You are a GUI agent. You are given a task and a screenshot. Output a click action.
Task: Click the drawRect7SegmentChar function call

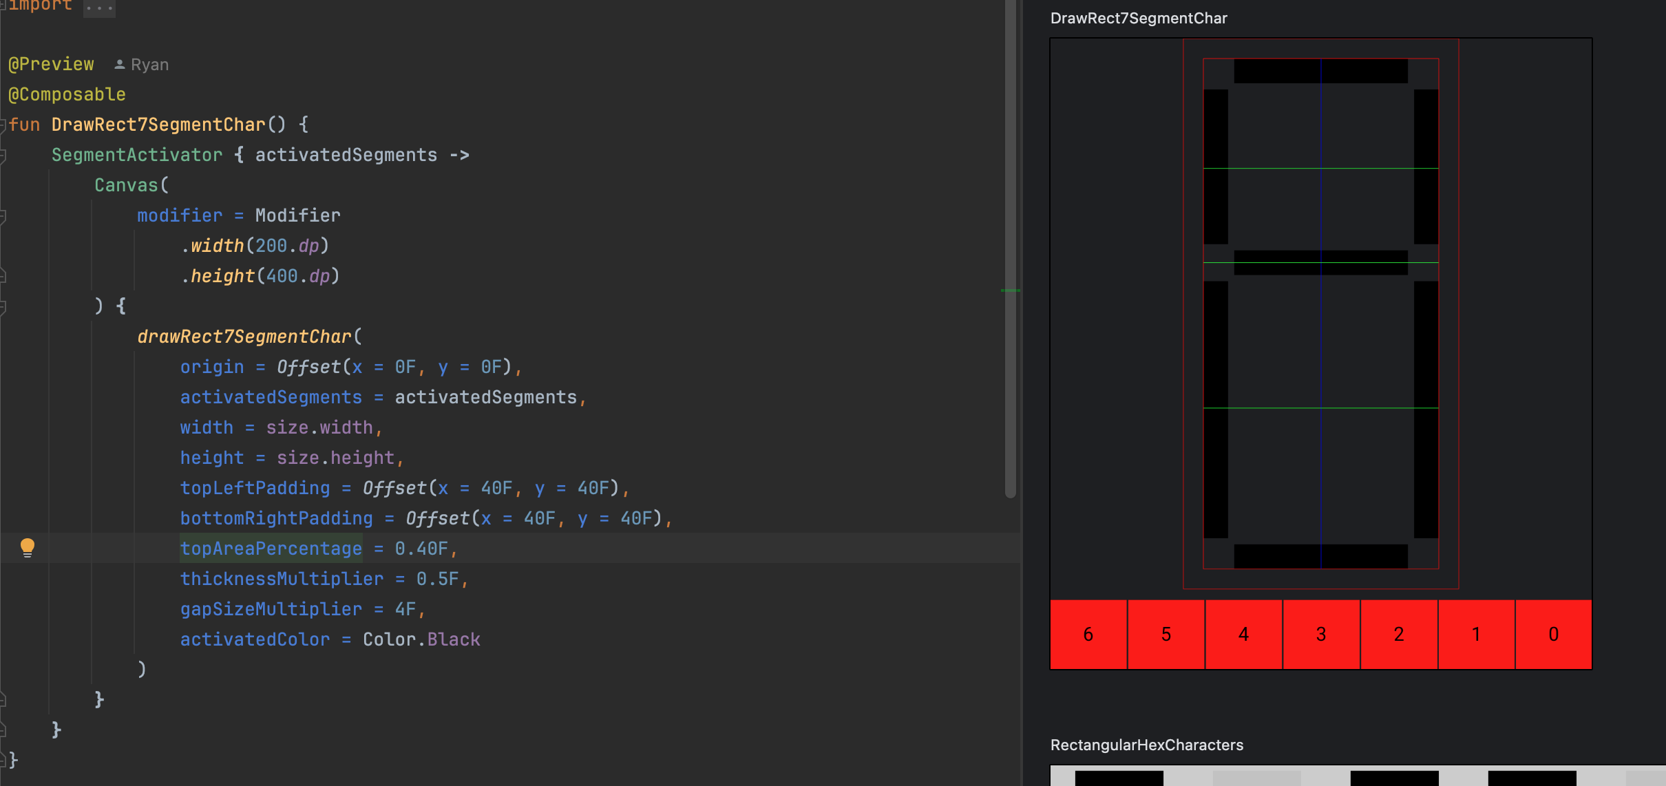coord(244,337)
